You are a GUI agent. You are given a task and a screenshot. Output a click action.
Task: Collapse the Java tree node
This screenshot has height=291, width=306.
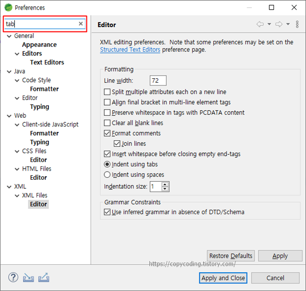coord(9,72)
